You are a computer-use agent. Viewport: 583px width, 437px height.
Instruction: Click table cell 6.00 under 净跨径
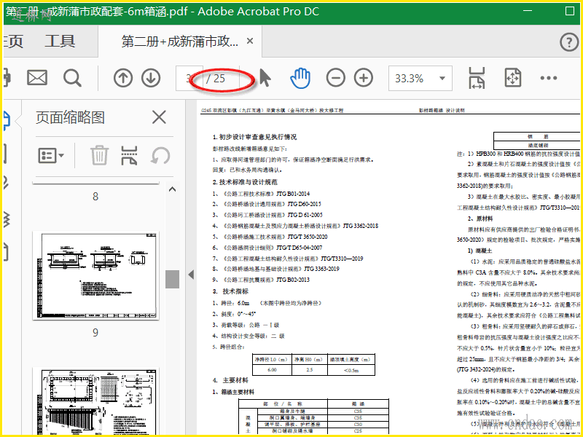272,370
